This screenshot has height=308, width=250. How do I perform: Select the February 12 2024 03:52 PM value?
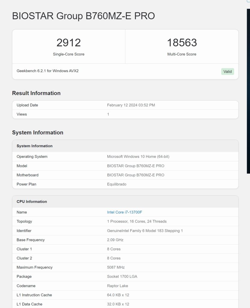[x=131, y=105]
